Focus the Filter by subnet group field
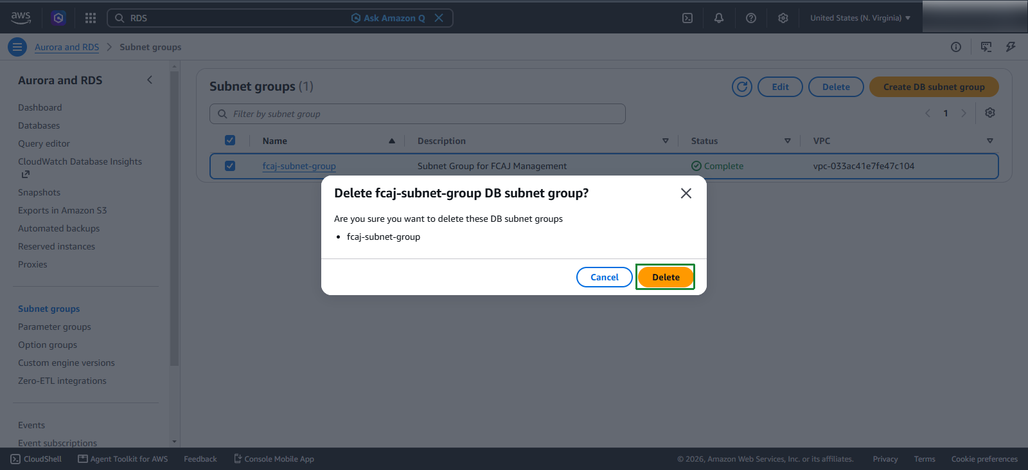This screenshot has height=470, width=1028. click(418, 114)
